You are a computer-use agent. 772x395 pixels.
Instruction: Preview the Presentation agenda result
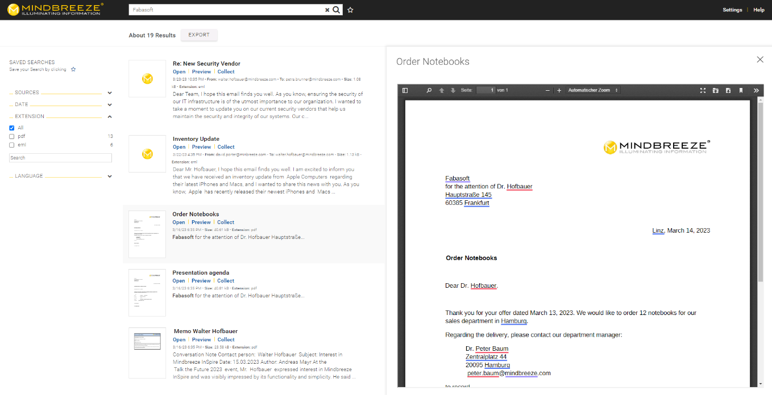click(201, 281)
